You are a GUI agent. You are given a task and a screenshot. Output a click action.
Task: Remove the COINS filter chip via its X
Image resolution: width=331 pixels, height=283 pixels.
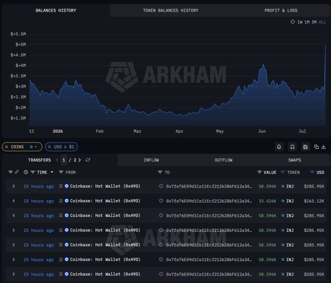tap(6, 147)
